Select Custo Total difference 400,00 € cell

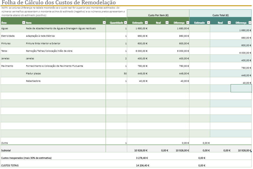click(241, 58)
